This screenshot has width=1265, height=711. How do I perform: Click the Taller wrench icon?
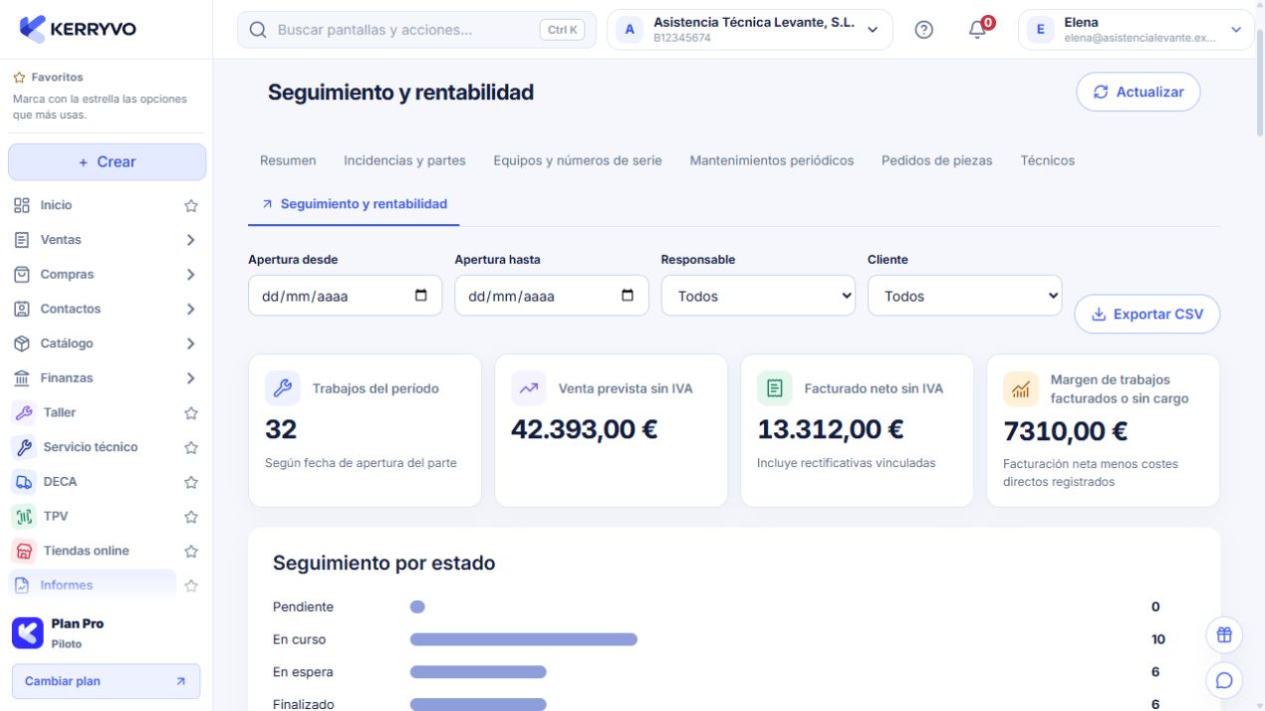point(23,412)
